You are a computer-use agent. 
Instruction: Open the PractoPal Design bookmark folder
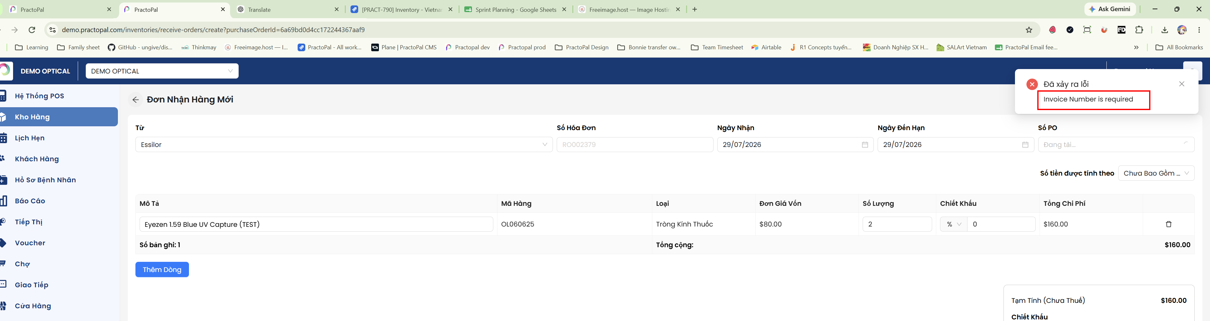tap(582, 47)
